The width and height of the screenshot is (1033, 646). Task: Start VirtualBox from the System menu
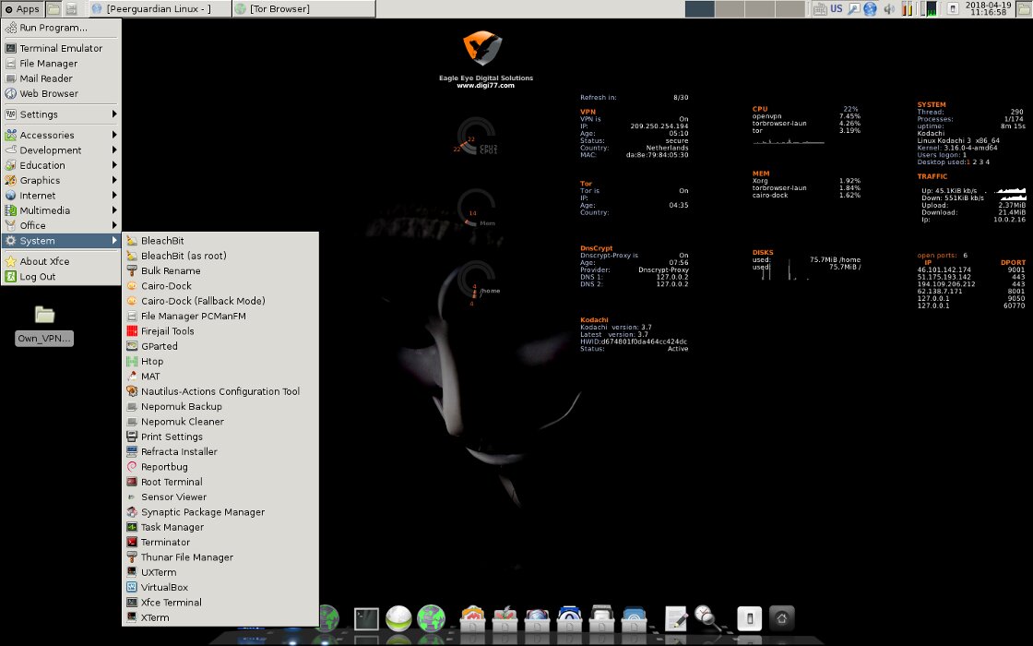click(164, 587)
